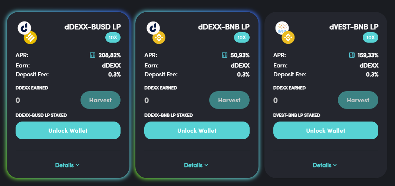395x186 pixels.
Task: Harvest rewards on dDEXX-BNB LP farm
Action: (x=229, y=100)
